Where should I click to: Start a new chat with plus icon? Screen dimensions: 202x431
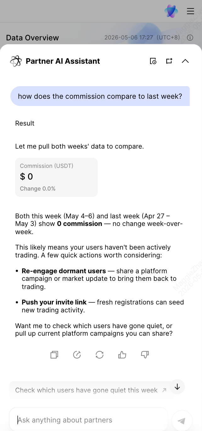point(169,61)
